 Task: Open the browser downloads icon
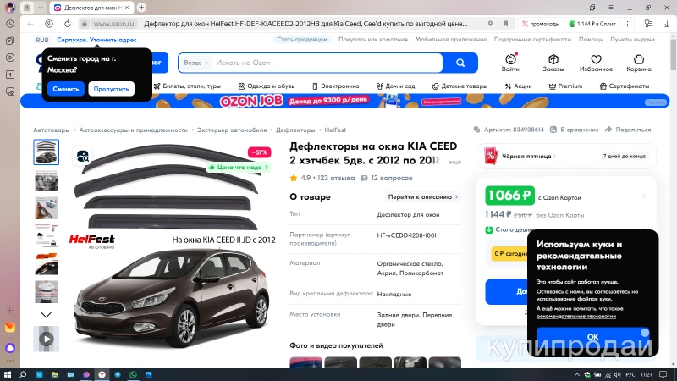pyautogui.click(x=667, y=24)
